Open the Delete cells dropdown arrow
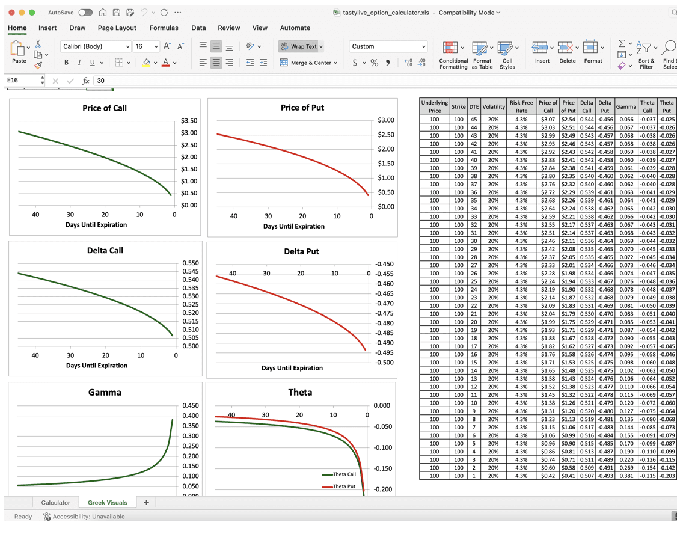This screenshot has width=695, height=540. 577,48
